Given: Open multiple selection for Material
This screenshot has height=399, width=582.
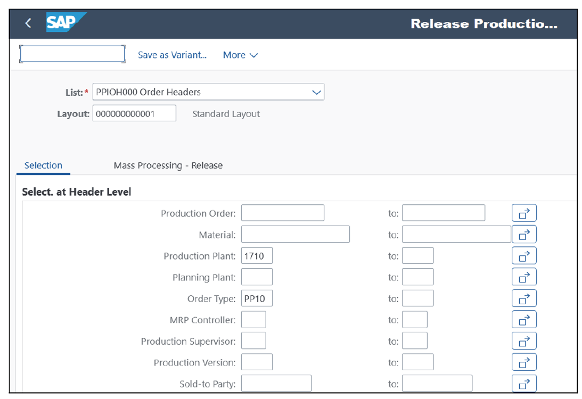Looking at the screenshot, I should (x=524, y=234).
